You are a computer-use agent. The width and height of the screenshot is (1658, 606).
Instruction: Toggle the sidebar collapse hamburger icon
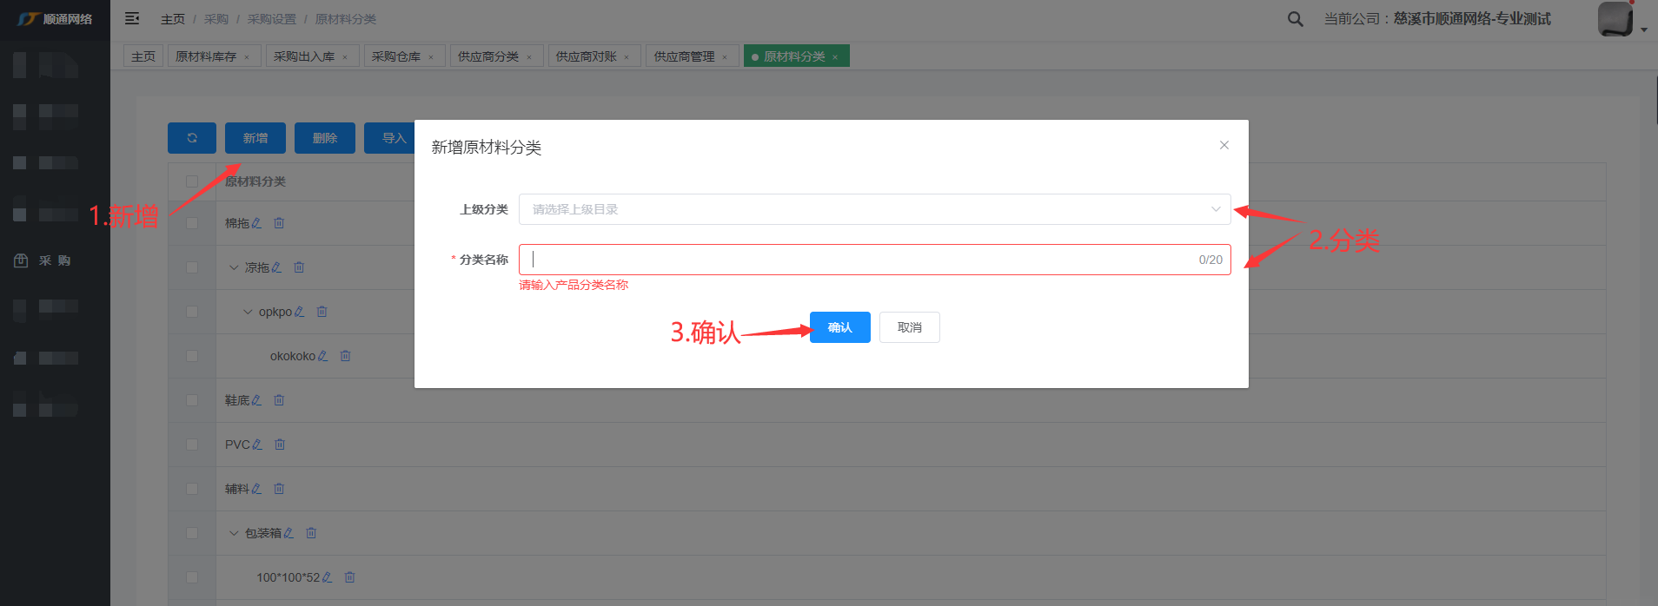(x=132, y=18)
